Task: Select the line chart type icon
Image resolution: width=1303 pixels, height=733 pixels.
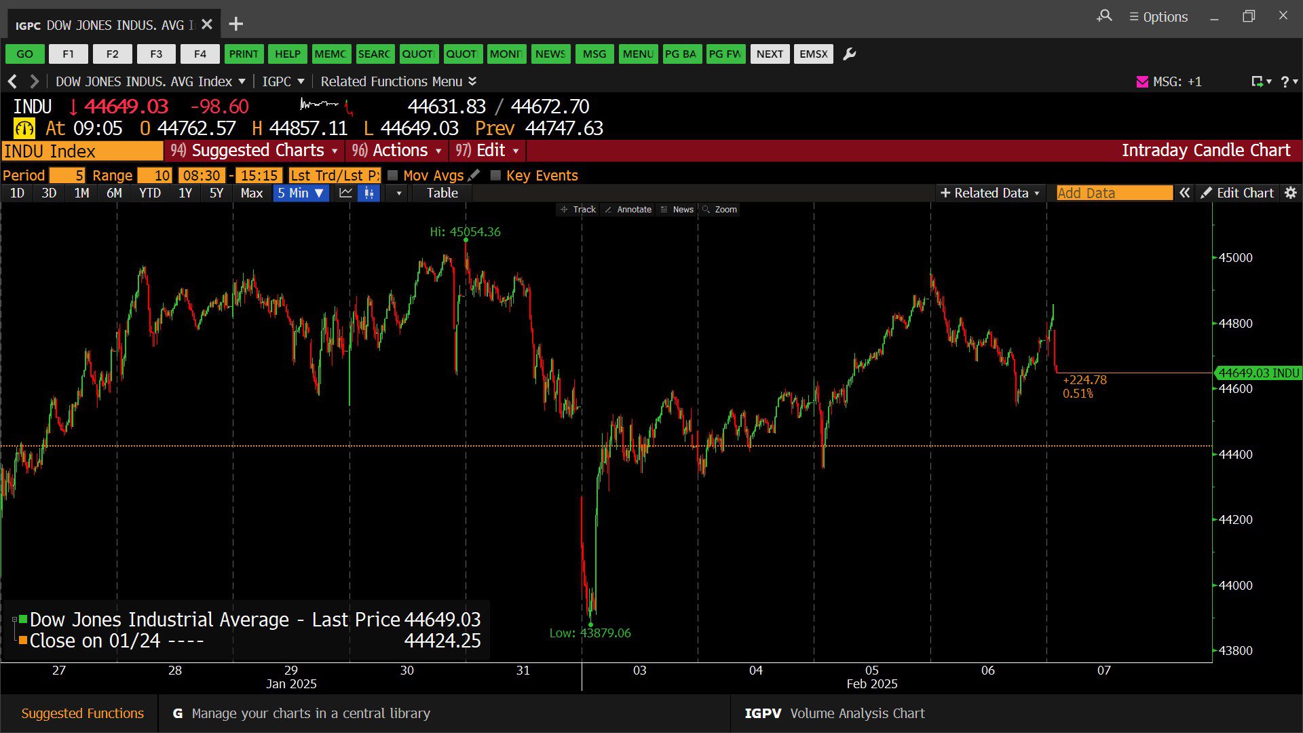Action: tap(345, 193)
